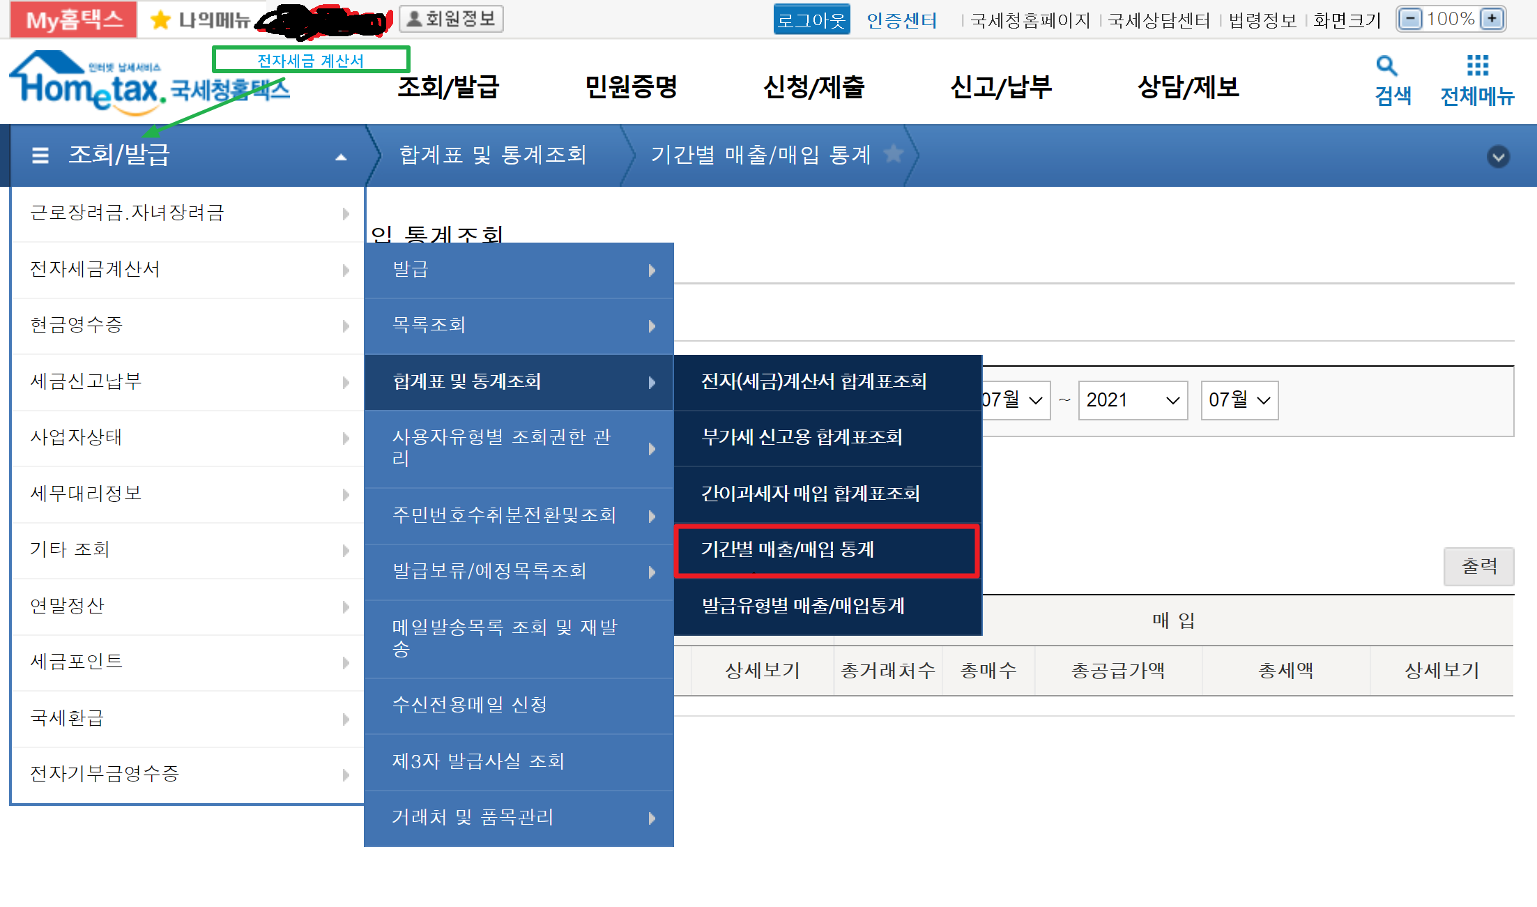The height and width of the screenshot is (907, 1537).
Task: Open the 전체메뉴 grid icon
Action: point(1477,66)
